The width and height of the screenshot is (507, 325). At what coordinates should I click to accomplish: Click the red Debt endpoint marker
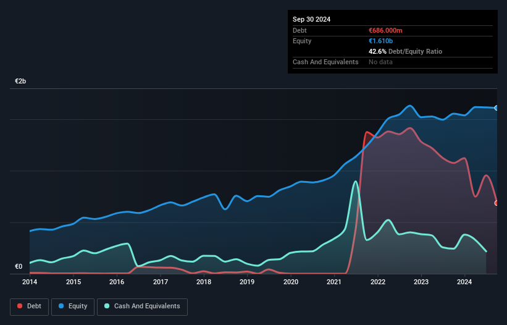pyautogui.click(x=497, y=203)
